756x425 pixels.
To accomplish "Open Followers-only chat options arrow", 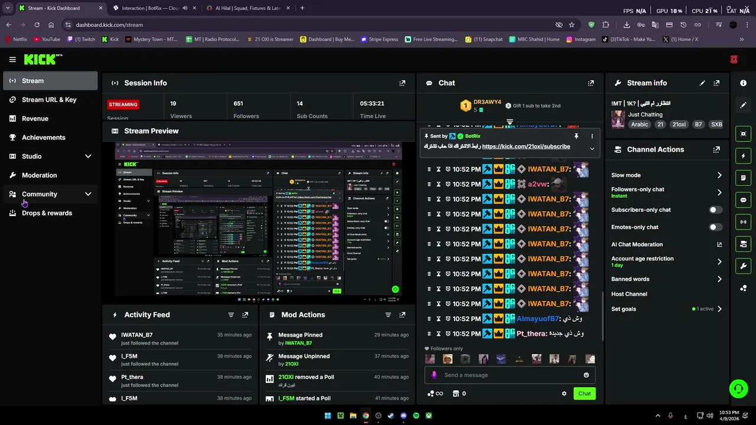I will point(719,192).
